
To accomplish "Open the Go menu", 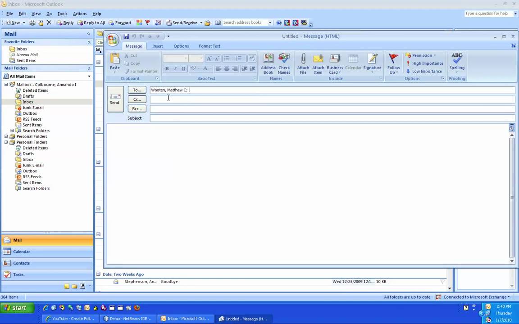I will click(x=49, y=14).
